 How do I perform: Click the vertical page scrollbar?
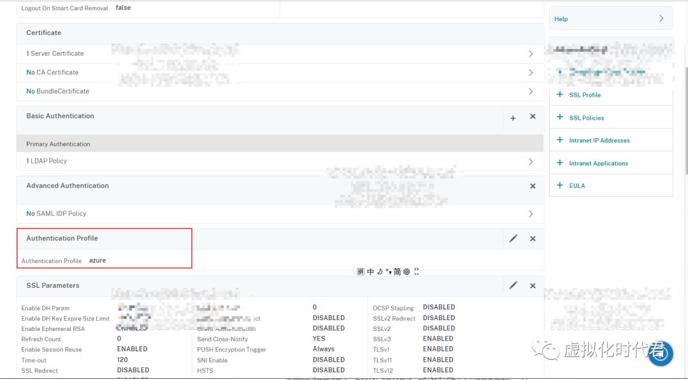point(685,120)
